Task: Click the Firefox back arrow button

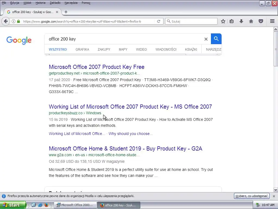Action: 6,21
